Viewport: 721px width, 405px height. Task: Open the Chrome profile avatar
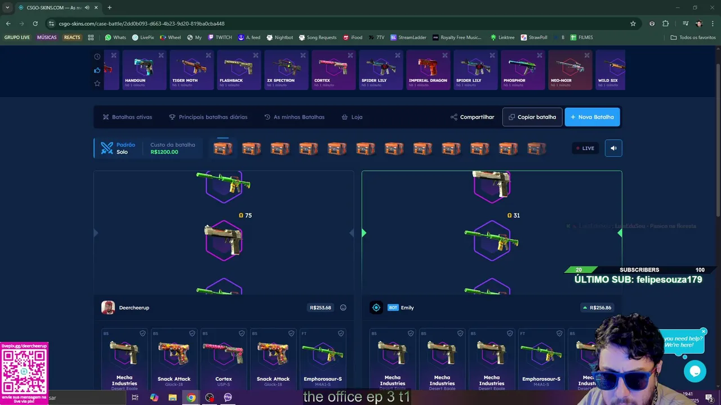[x=699, y=24]
